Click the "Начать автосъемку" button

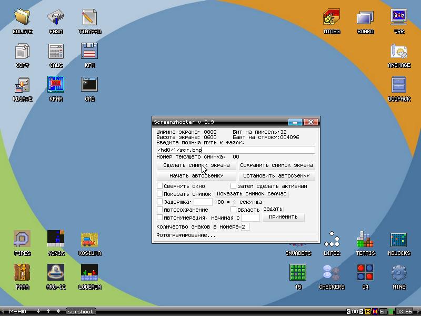coord(196,176)
